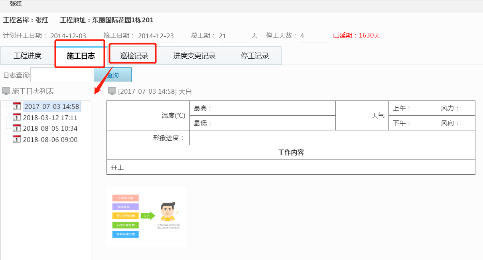Click the calendar icon beside 2018-03-12 17:11
Viewport: 483px width, 260px height.
point(16,117)
